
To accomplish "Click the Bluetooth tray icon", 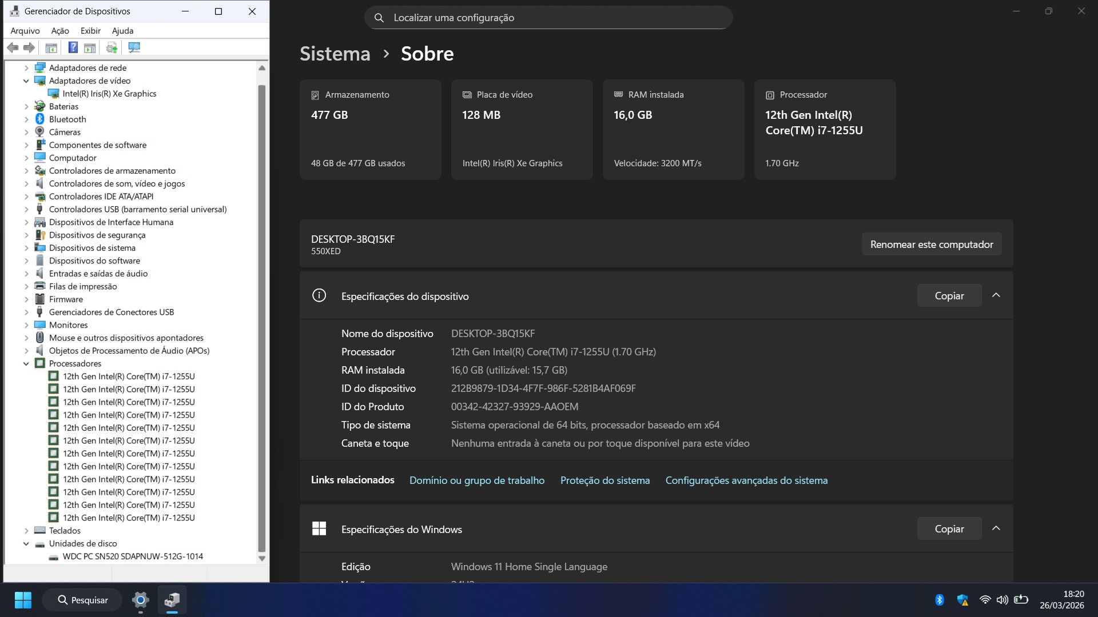I will tap(939, 600).
